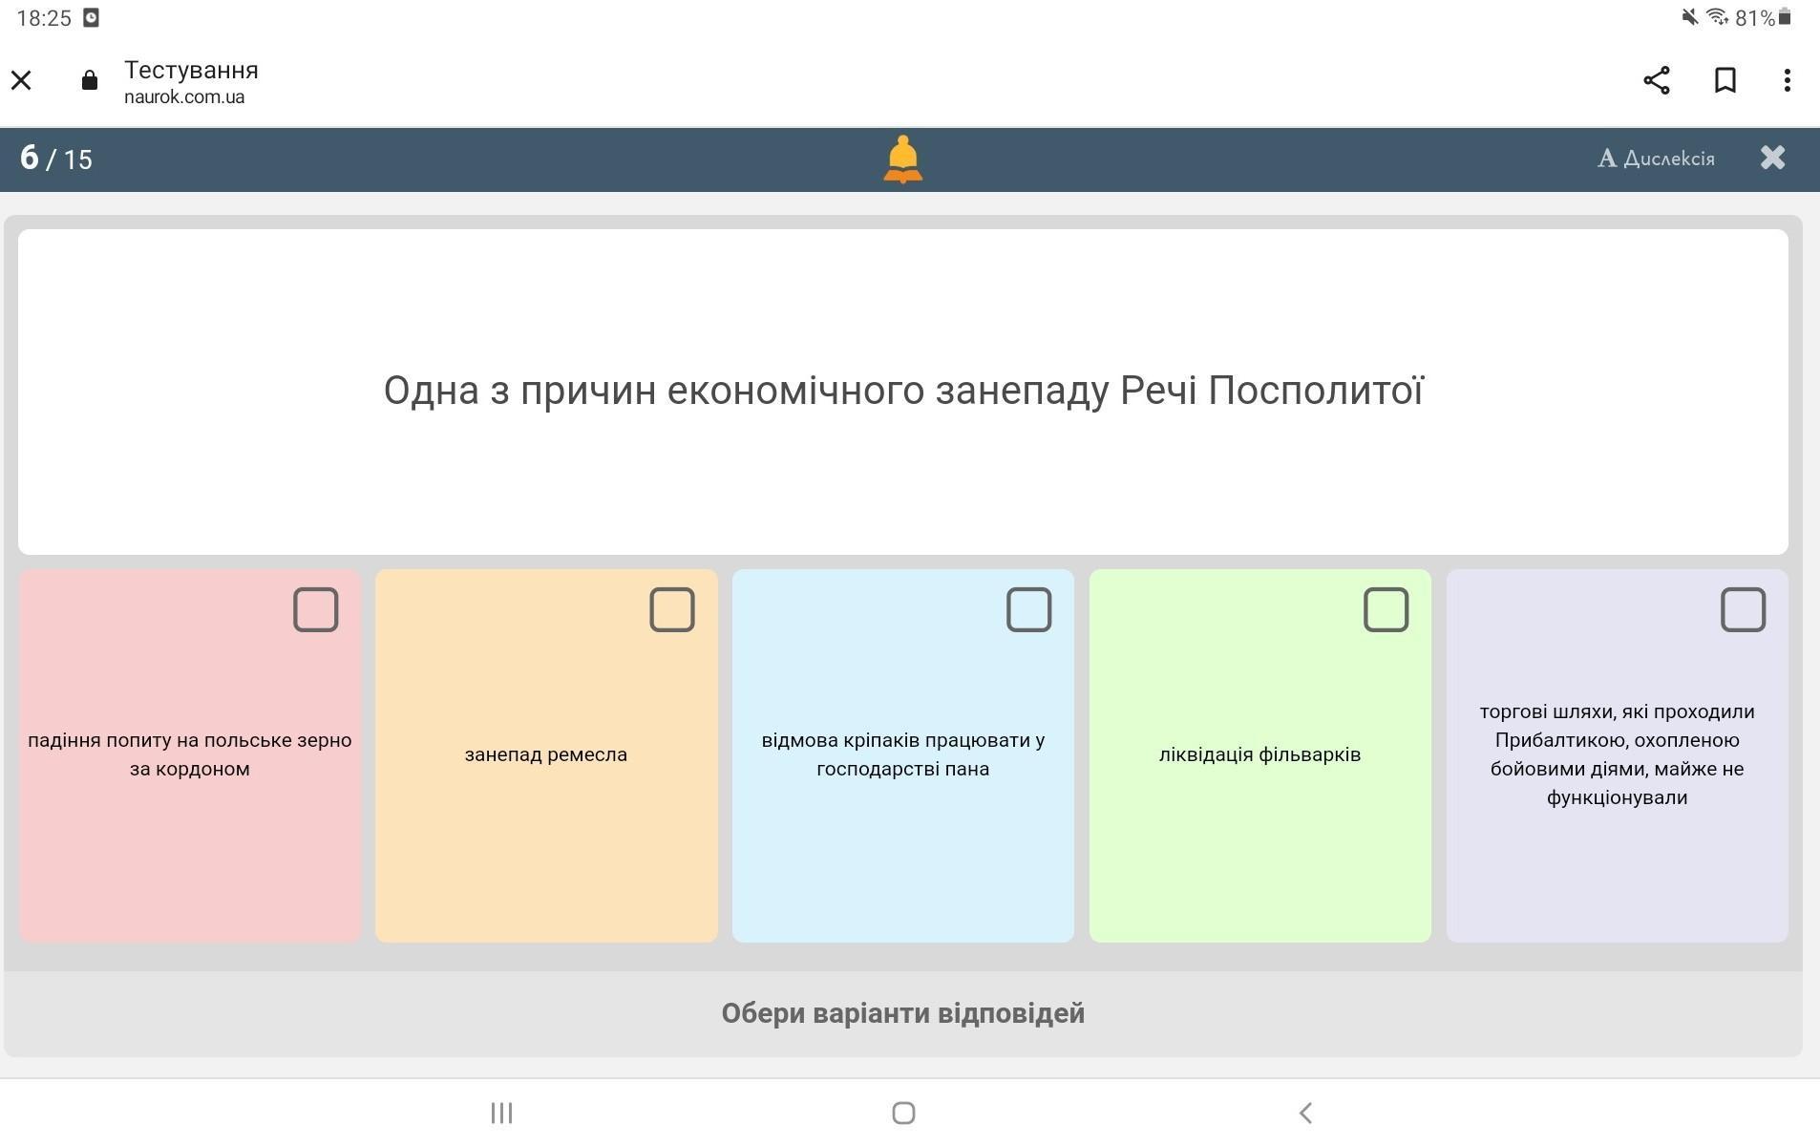This screenshot has height=1146, width=1820.
Task: Check the box for ліквідація фільварків
Action: coord(1386,609)
